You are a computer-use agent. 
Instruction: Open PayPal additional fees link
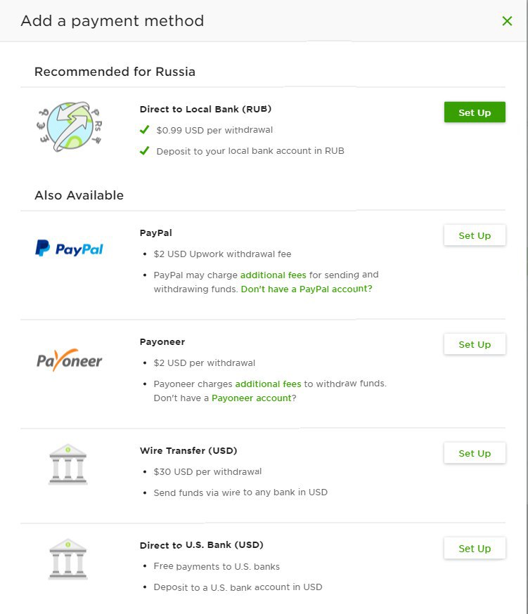click(x=273, y=275)
